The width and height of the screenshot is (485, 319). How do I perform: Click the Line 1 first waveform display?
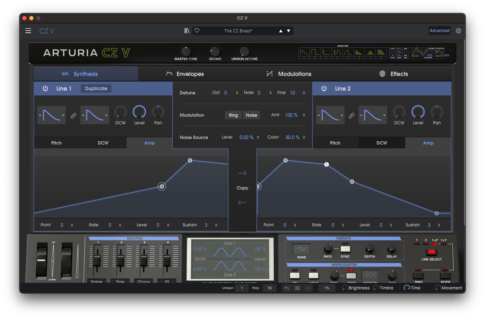[52, 115]
